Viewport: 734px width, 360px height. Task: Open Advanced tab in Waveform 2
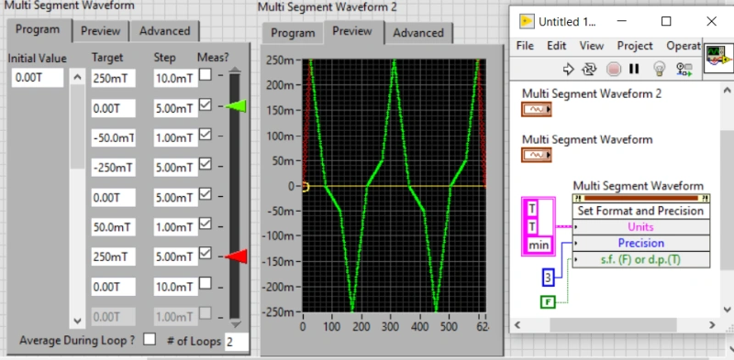click(418, 33)
